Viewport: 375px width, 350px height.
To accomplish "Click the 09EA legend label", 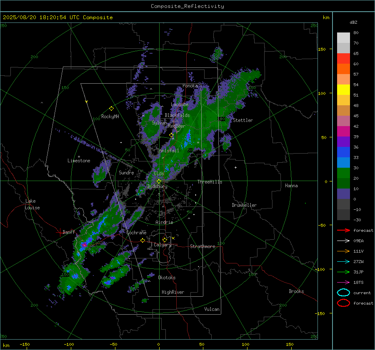I will [358, 241].
